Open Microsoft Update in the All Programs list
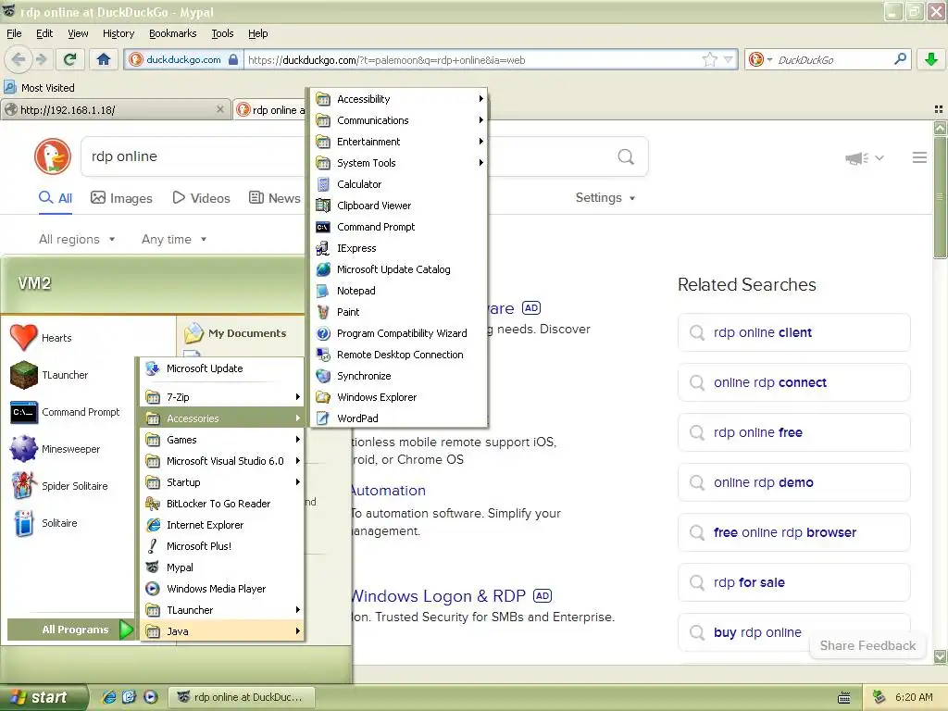The width and height of the screenshot is (948, 711). click(x=222, y=368)
